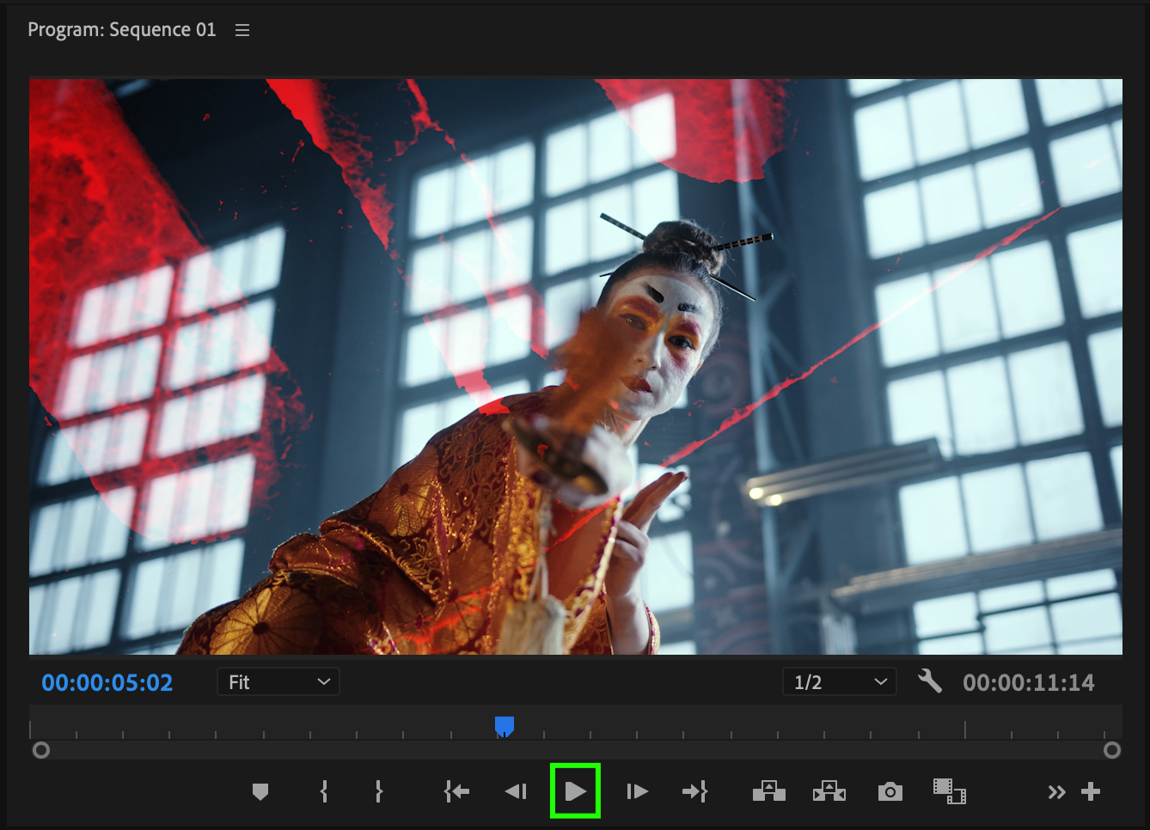Expand the double-arrow overflow button
1150x830 pixels.
click(1056, 792)
